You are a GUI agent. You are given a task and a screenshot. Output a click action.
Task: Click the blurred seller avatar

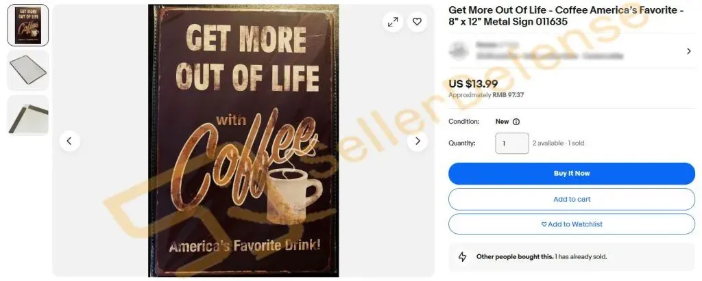(459, 51)
